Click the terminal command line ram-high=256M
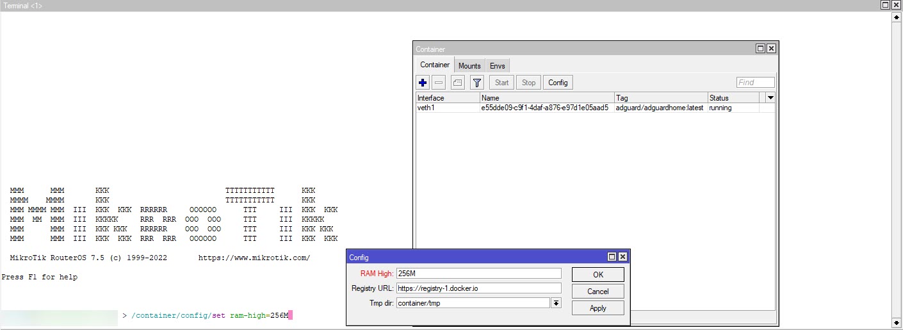Image resolution: width=903 pixels, height=330 pixels. (259, 315)
